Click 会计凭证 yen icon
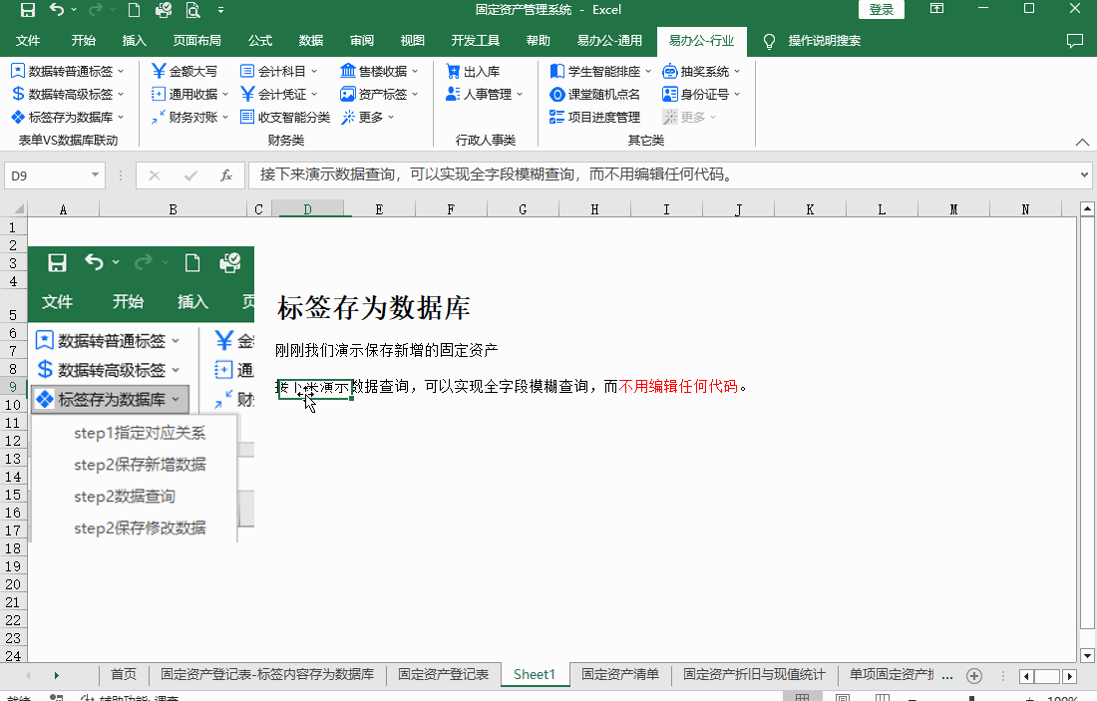The height and width of the screenshot is (701, 1097). 247,94
